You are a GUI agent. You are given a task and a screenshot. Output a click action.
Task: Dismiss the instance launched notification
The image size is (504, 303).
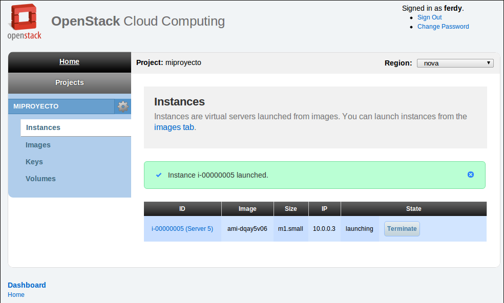click(471, 175)
